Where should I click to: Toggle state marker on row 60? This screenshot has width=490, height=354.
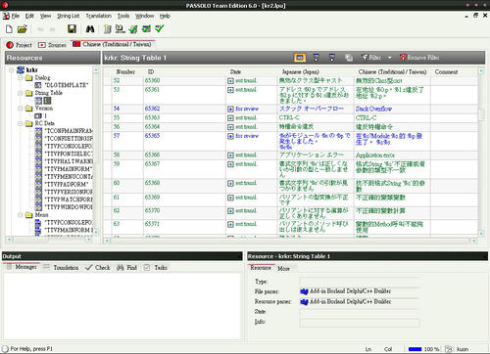pos(230,183)
